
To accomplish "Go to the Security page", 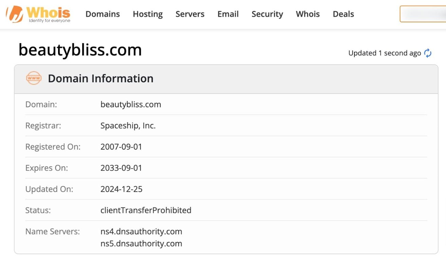I will click(x=267, y=14).
